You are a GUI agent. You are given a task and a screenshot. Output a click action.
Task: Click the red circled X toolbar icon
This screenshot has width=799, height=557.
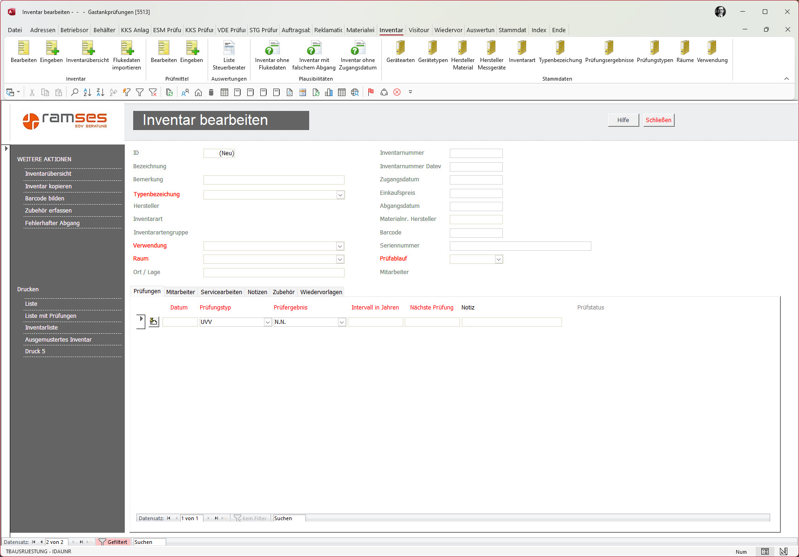pos(397,92)
